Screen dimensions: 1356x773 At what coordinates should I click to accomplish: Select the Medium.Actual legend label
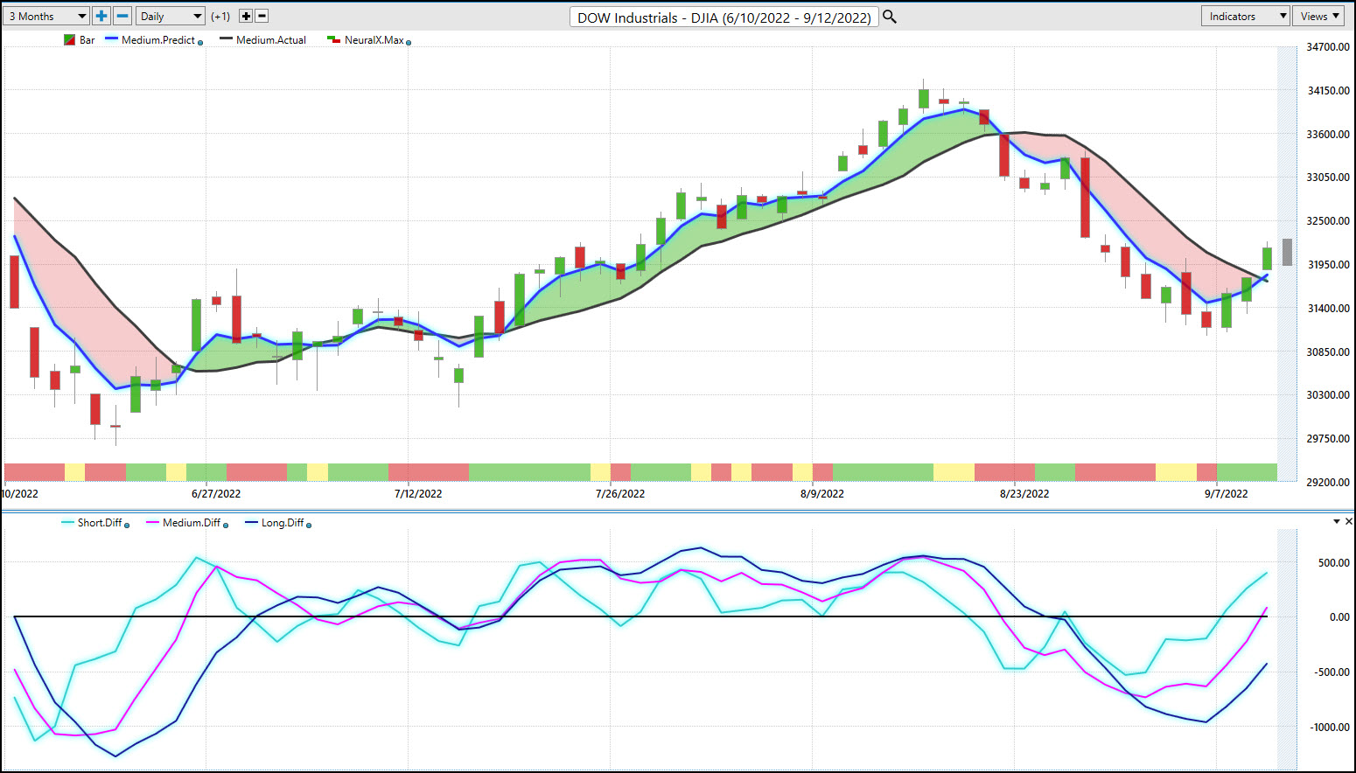tap(271, 40)
